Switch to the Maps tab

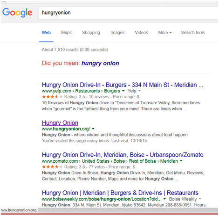66,33
